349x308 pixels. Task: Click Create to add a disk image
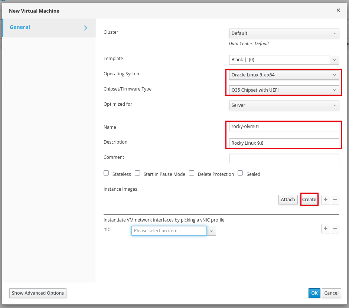(309, 200)
